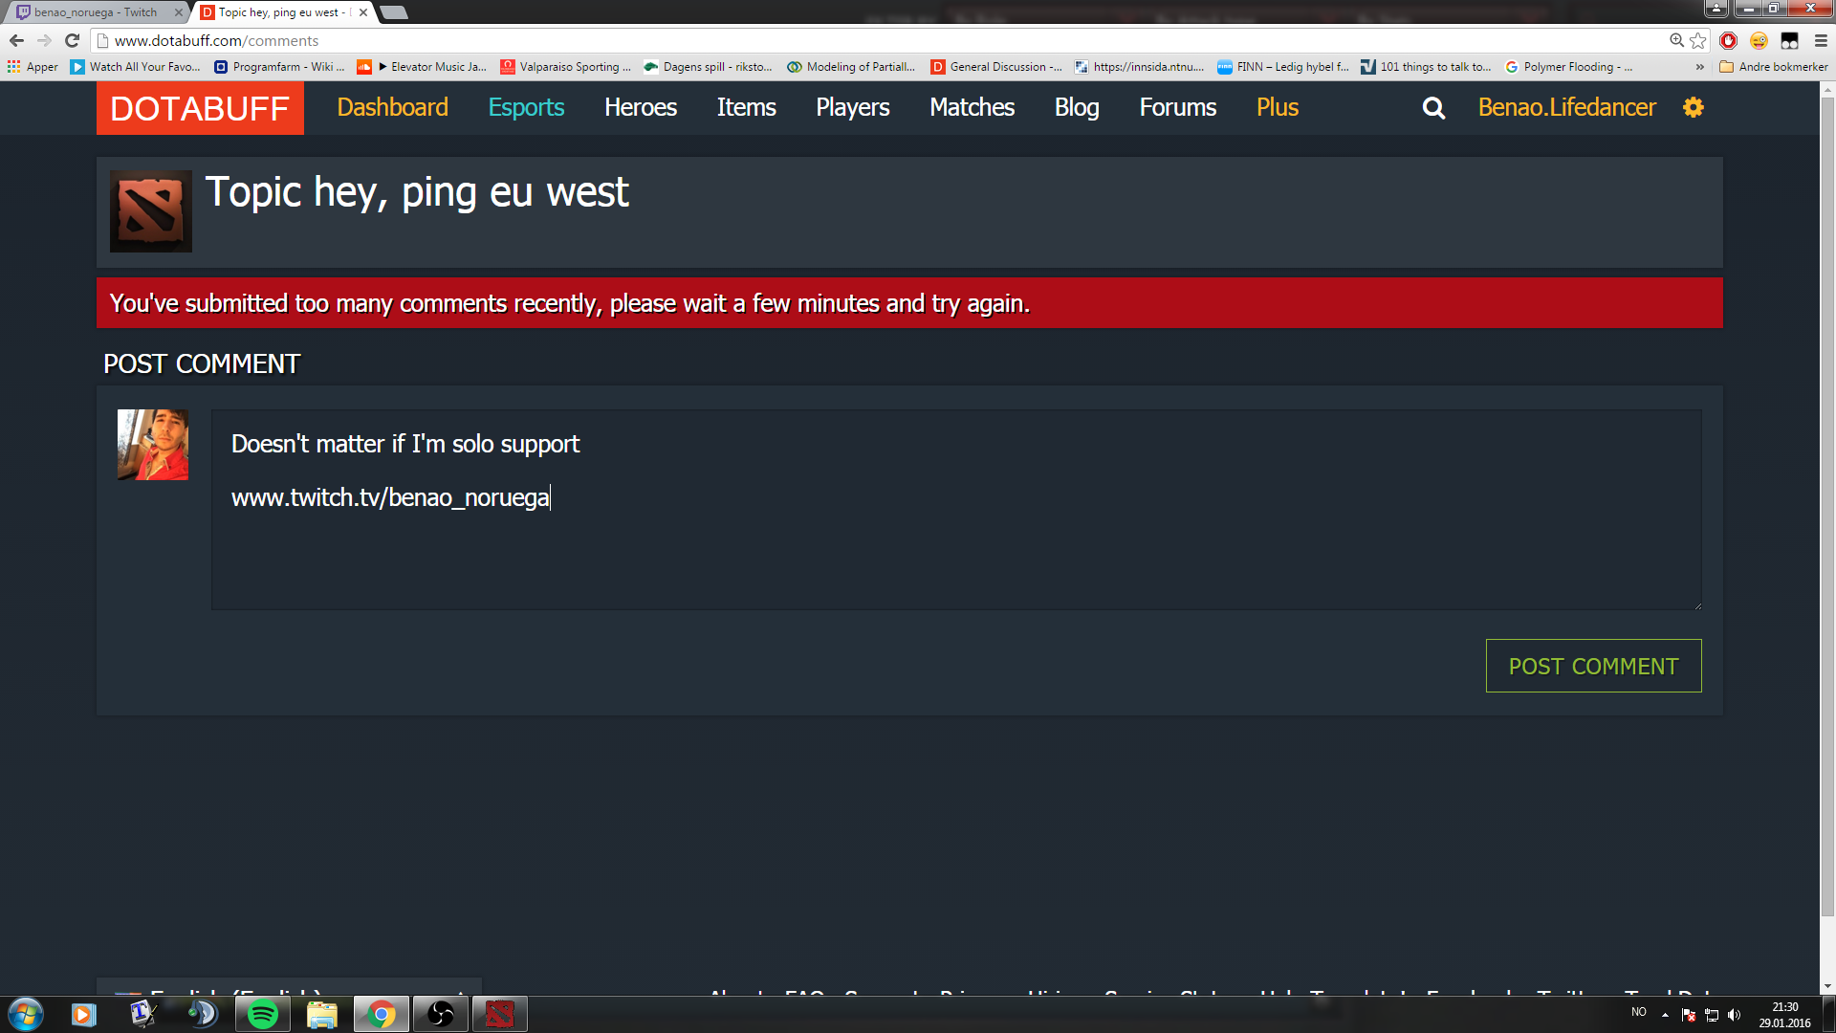Open account settings gear icon

pos(1694,107)
